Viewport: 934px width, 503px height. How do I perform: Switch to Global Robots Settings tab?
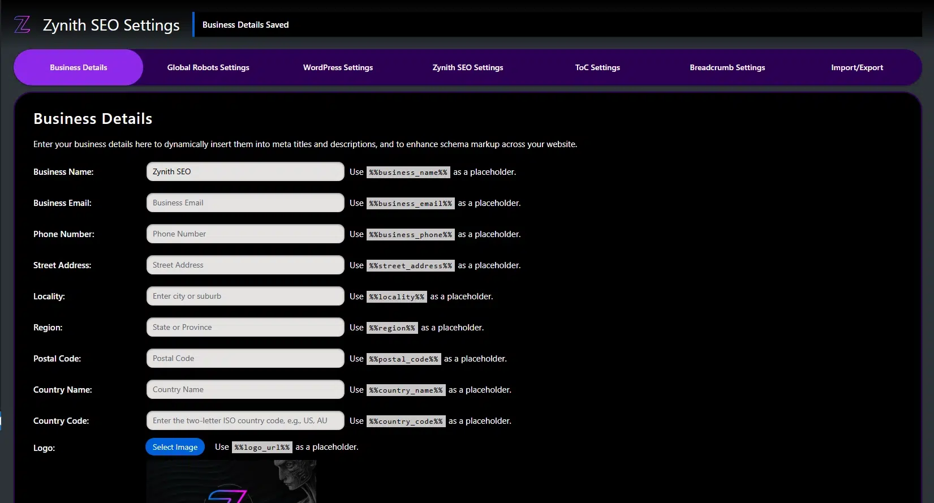[x=208, y=67]
